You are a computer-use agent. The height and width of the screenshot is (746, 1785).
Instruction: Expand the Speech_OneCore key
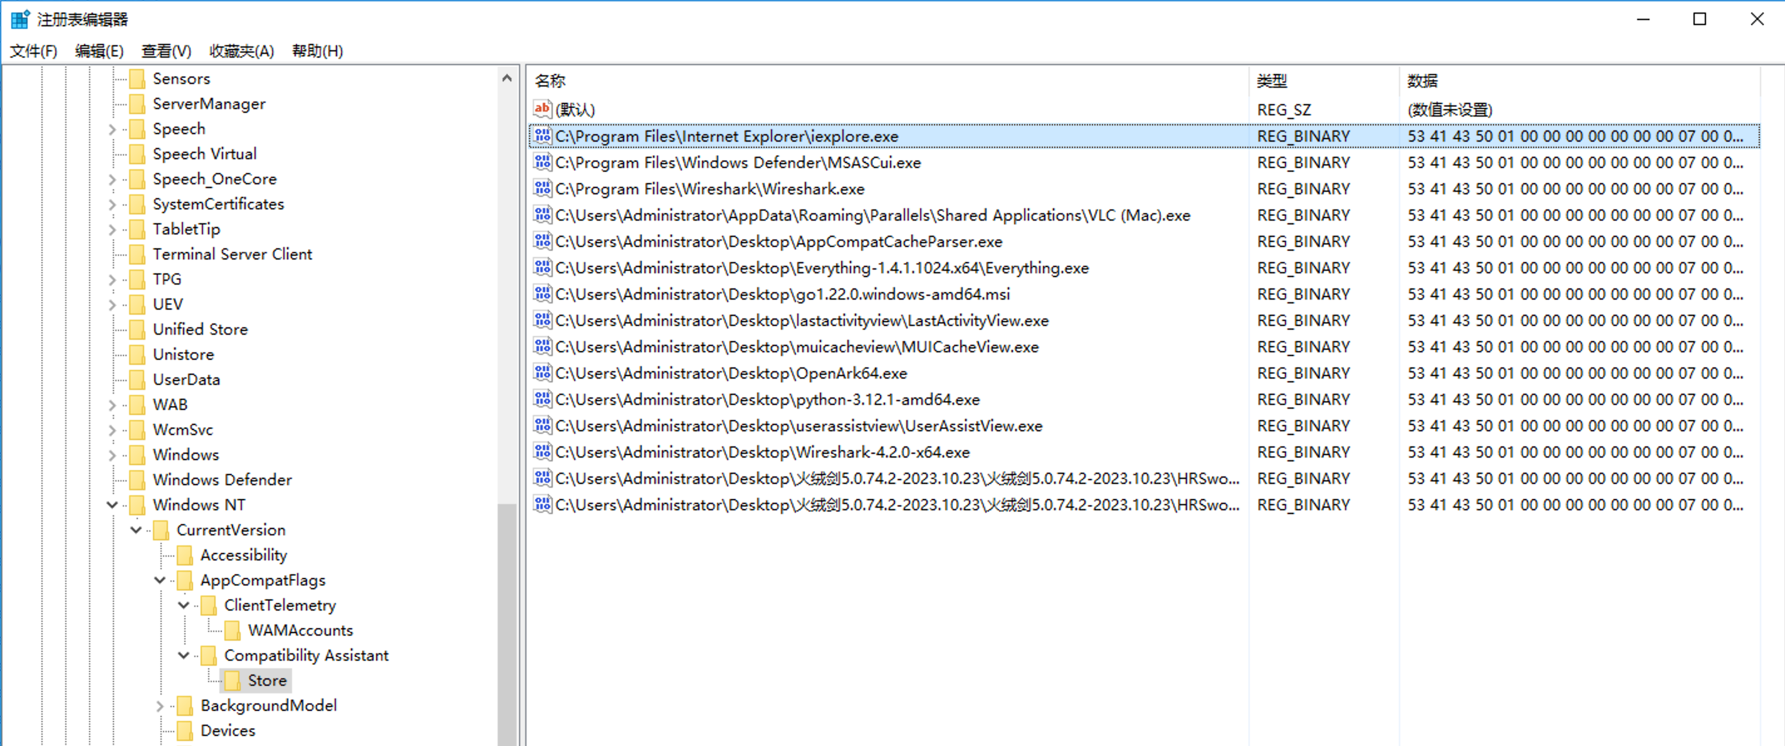(112, 179)
